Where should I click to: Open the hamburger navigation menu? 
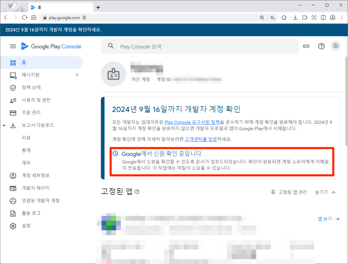click(13, 46)
